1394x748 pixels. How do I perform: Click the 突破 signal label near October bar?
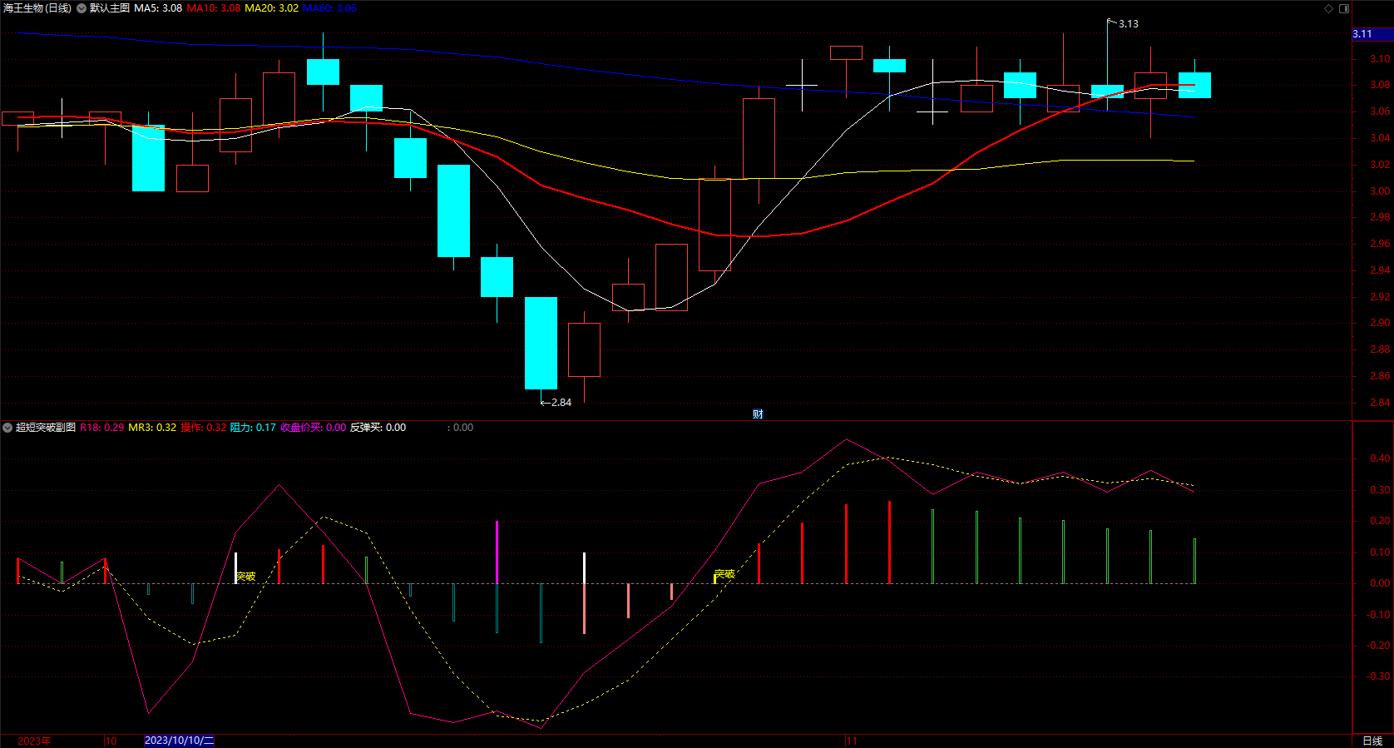[245, 577]
